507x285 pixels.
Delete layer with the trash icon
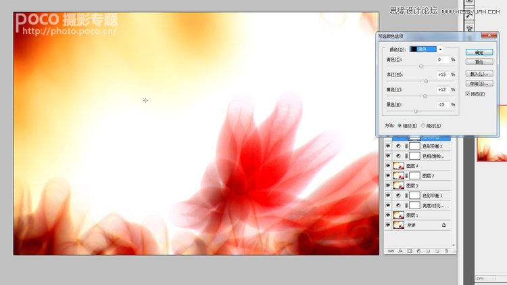coord(446,251)
